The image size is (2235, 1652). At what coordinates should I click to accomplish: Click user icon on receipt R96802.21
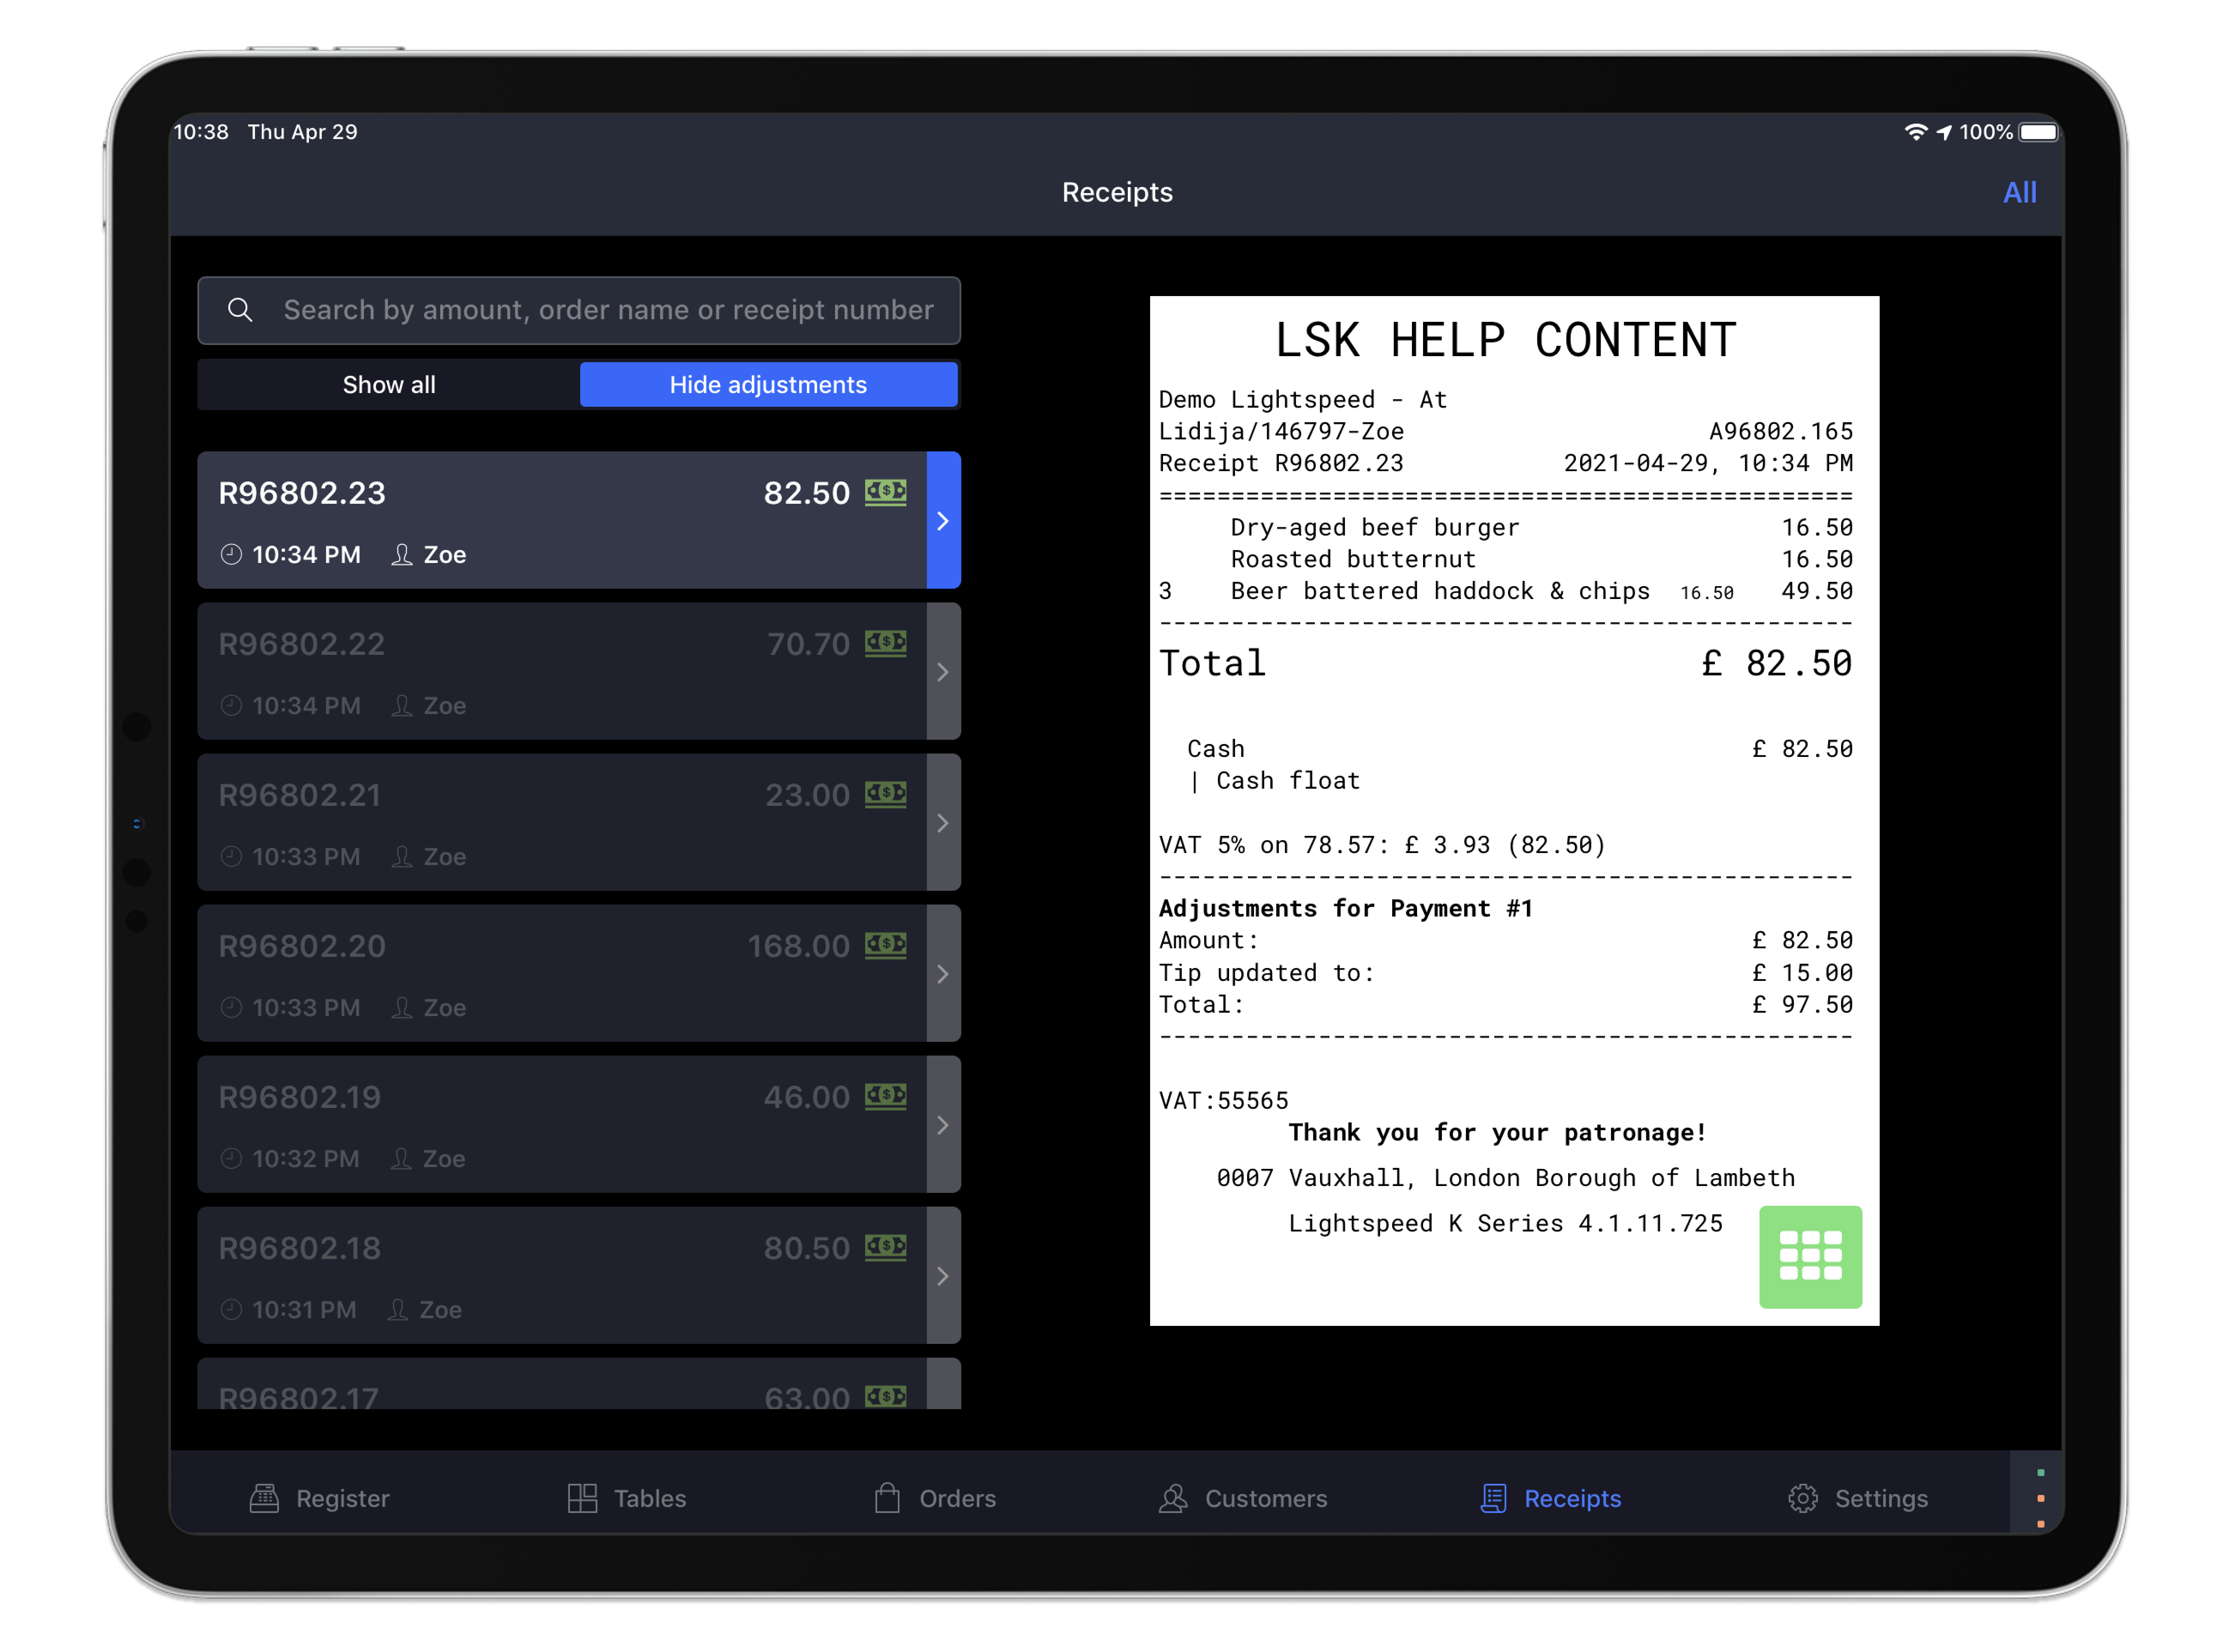coord(402,857)
